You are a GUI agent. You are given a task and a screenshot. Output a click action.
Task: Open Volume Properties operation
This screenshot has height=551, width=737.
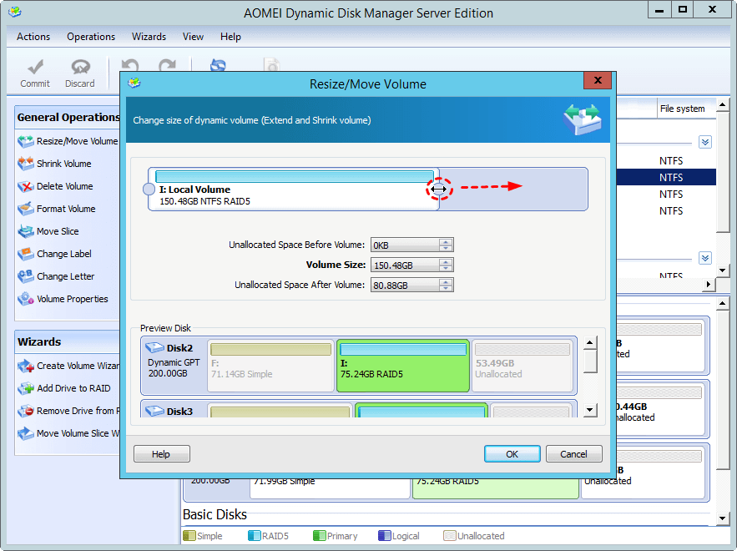pyautogui.click(x=63, y=299)
